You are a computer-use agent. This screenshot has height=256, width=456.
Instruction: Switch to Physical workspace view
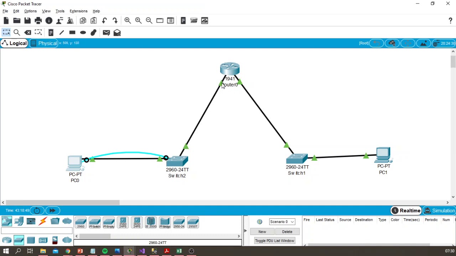coord(44,43)
